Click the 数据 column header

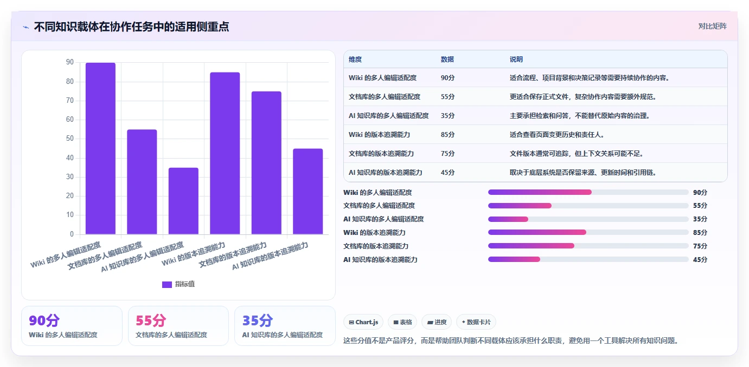tap(447, 60)
